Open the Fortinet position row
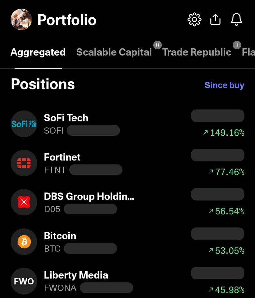The image size is (255, 298). [127, 163]
